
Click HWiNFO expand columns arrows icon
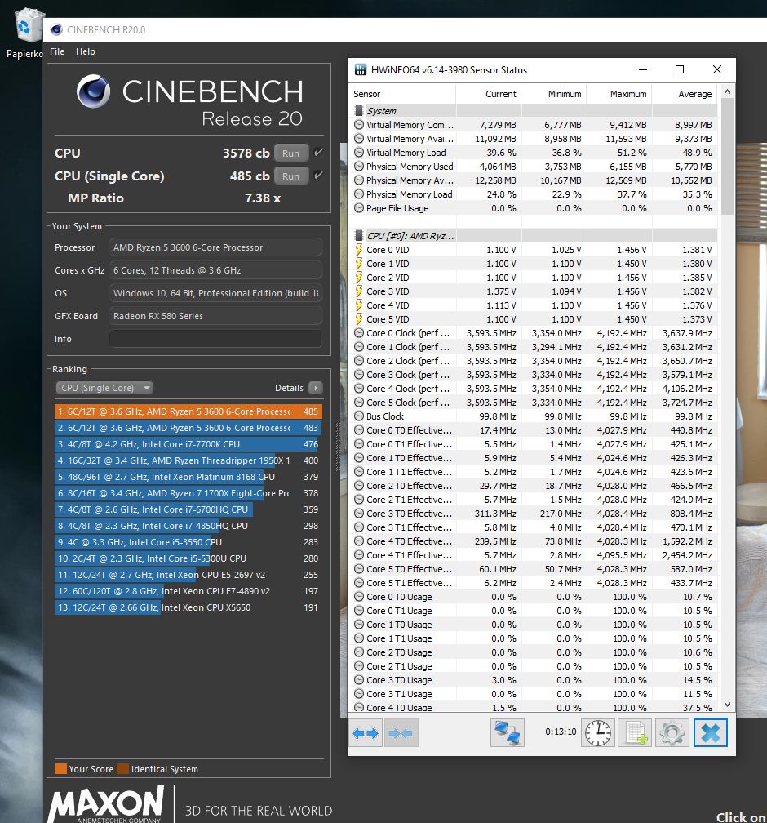click(366, 732)
